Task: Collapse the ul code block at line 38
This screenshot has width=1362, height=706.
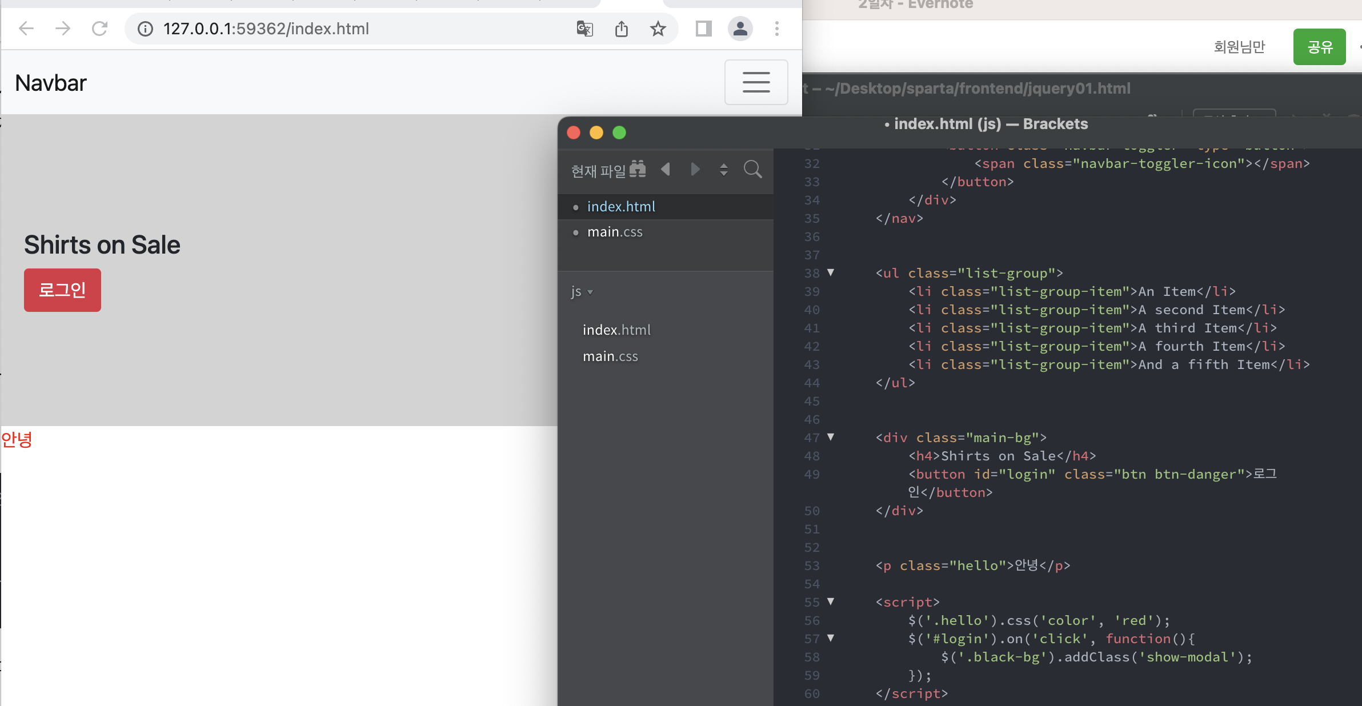Action: [831, 272]
